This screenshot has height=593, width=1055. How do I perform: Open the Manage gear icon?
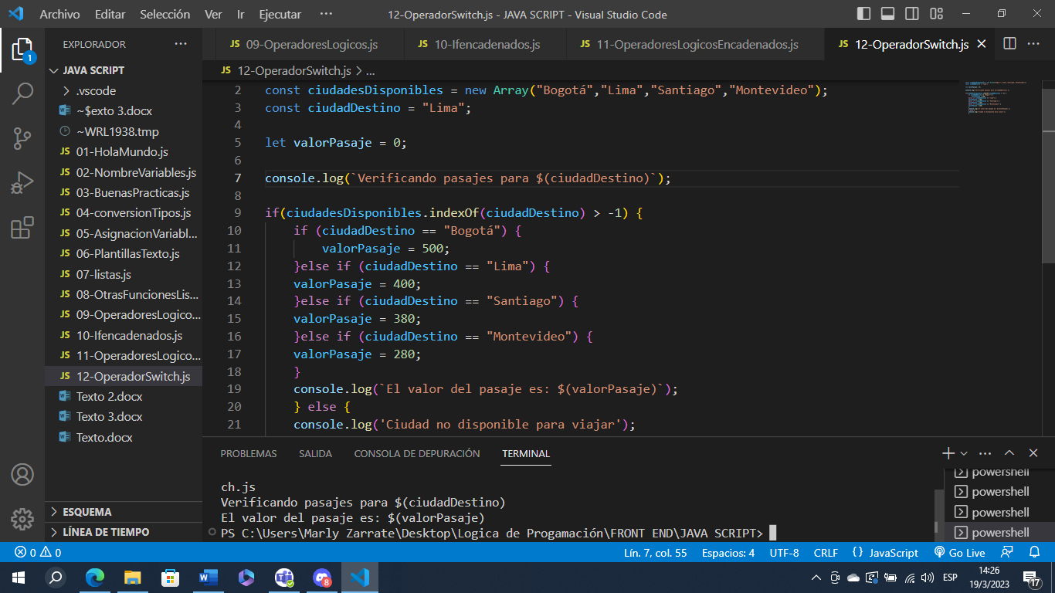pyautogui.click(x=22, y=518)
